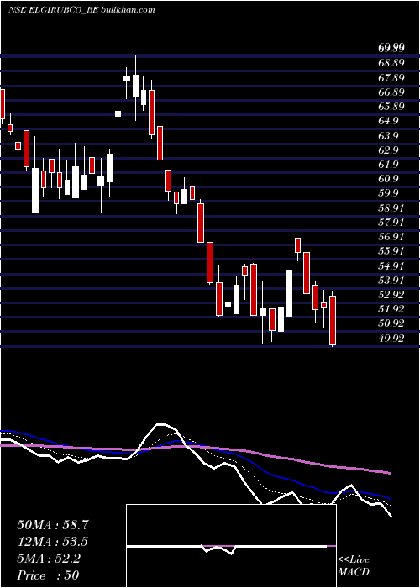Click the 59.9 price axis label
The image size is (420, 588).
388,193
